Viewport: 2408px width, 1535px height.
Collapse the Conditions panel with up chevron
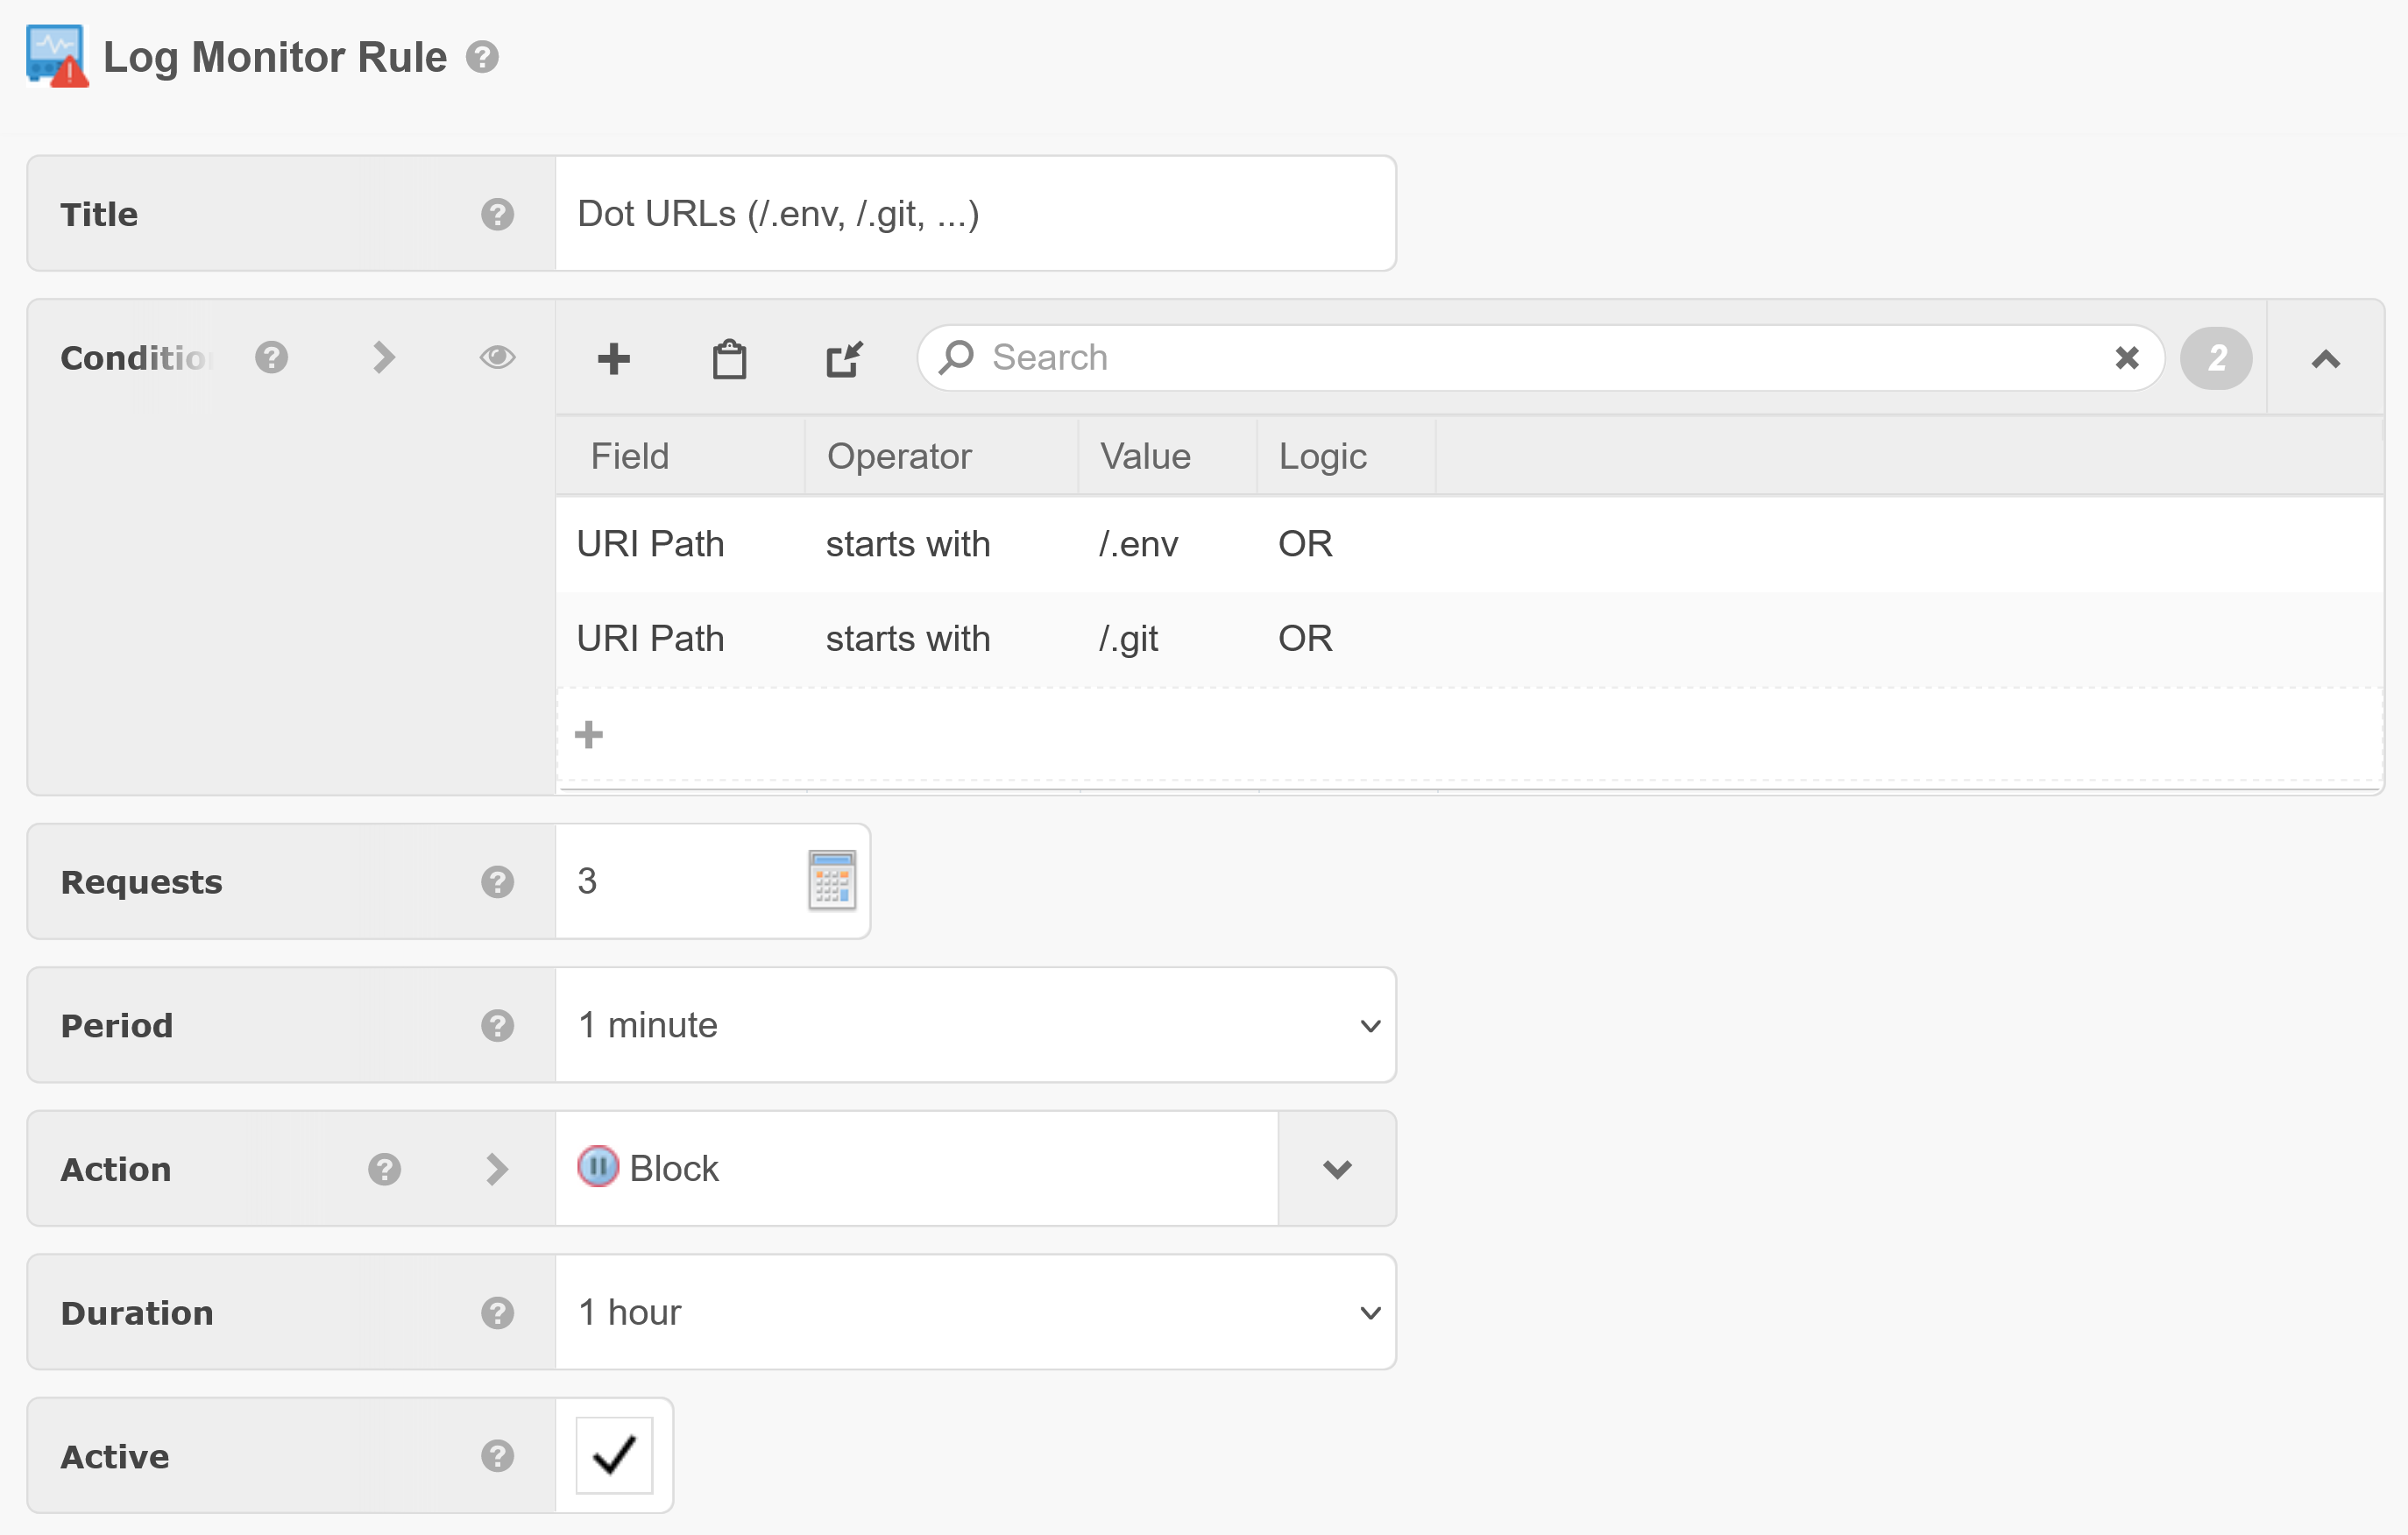(x=2325, y=358)
